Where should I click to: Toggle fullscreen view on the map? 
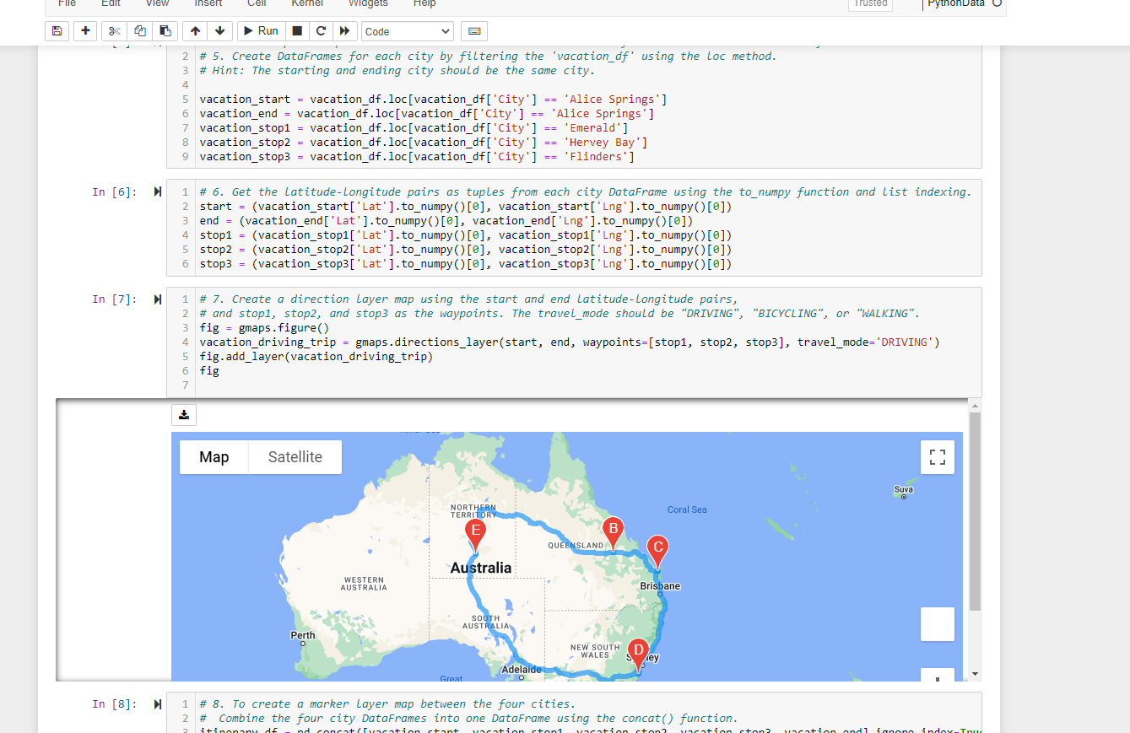[937, 457]
